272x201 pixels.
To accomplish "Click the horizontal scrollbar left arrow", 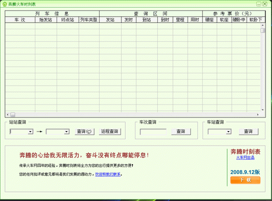I will point(8,114).
